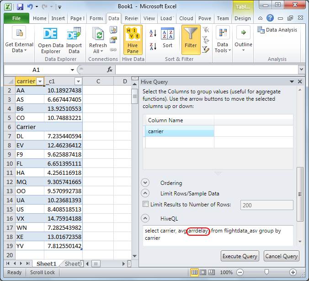The image size is (309, 281).
Task: Click Hive Query pane scrollbar thumb
Action: (300, 195)
